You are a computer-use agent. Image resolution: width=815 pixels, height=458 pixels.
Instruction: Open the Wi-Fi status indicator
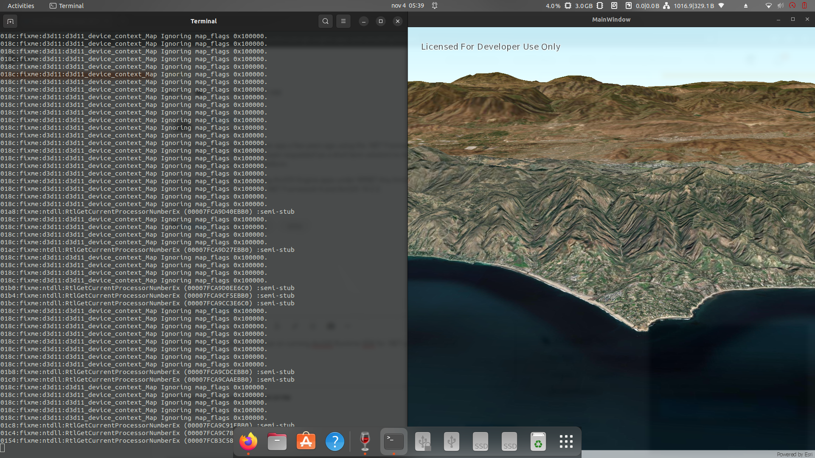point(768,6)
